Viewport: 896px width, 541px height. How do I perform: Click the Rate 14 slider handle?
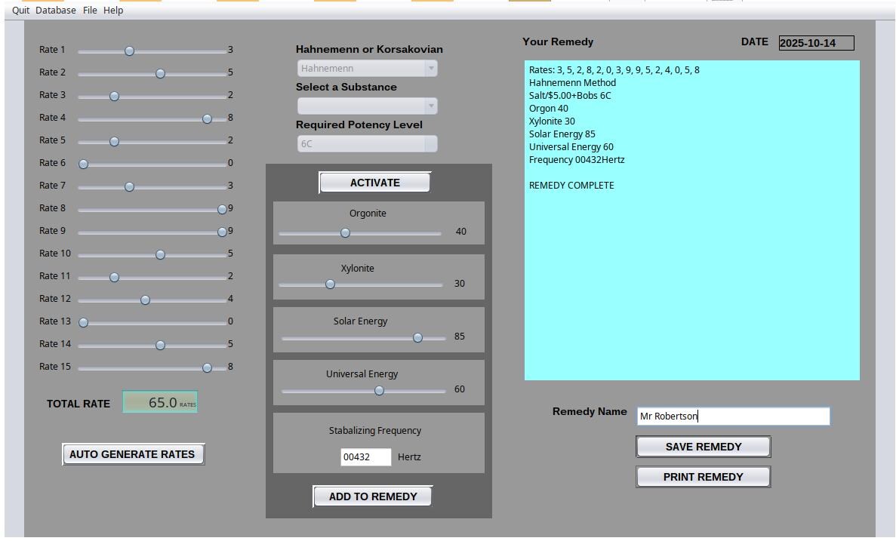pyautogui.click(x=161, y=346)
